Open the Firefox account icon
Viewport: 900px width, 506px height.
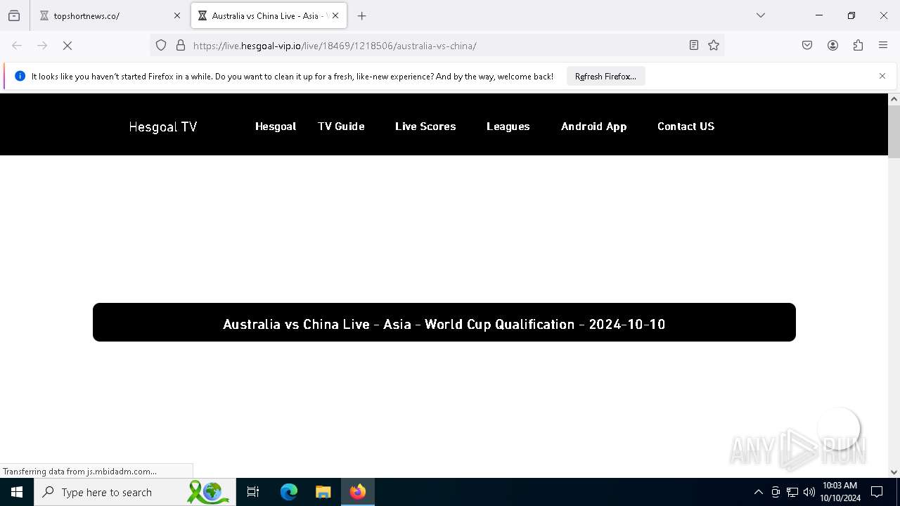coord(832,46)
